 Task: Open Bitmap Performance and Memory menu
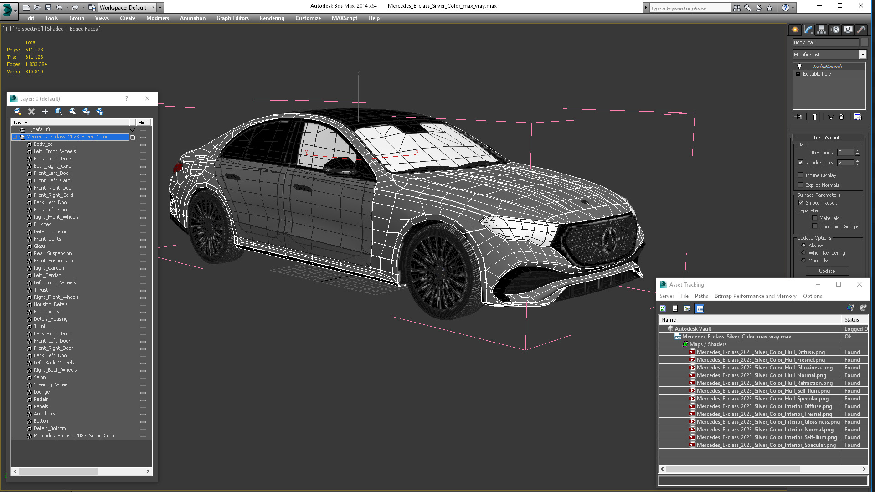(x=755, y=296)
